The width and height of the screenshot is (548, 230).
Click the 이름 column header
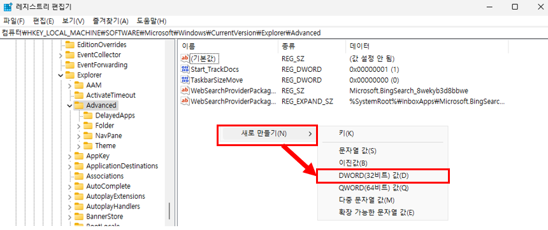point(228,46)
